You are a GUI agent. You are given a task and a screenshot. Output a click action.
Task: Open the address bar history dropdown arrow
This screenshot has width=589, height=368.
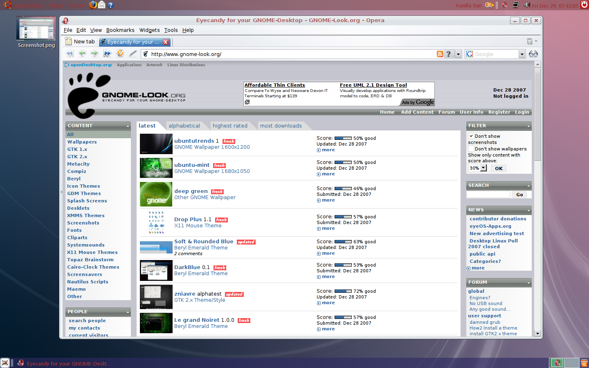458,54
